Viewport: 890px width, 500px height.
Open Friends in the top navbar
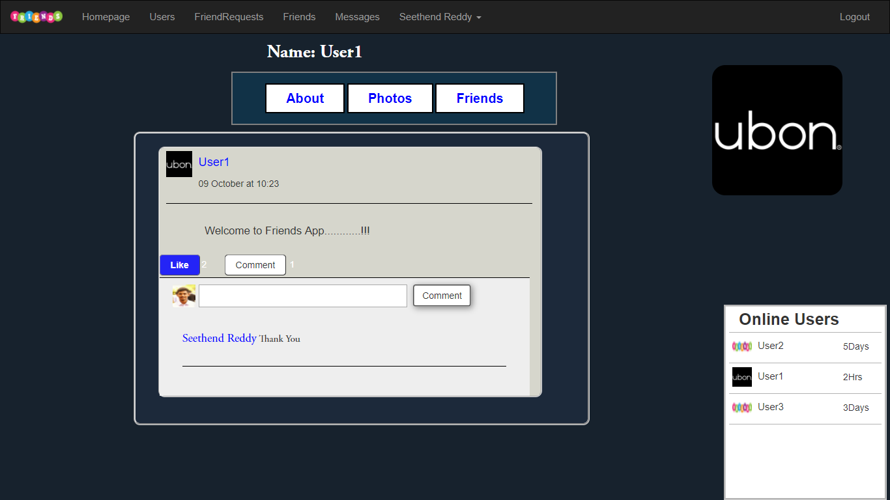(x=299, y=17)
